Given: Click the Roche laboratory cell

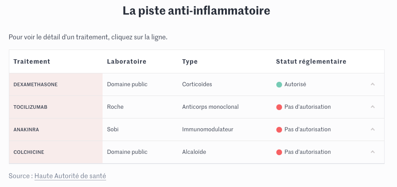Looking at the screenshot, I should point(115,107).
